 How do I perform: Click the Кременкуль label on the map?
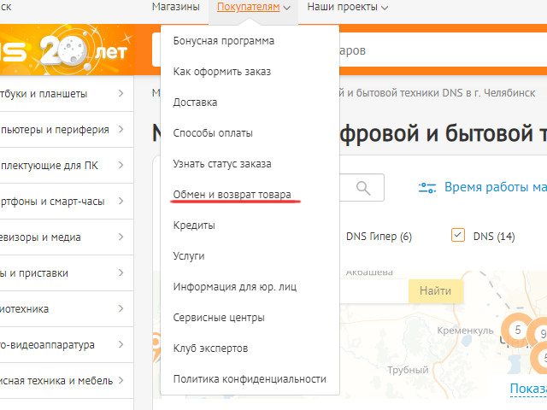click(x=465, y=331)
